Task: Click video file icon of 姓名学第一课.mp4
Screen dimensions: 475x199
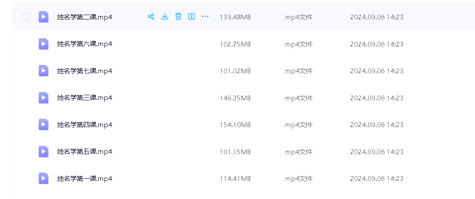Action: 44,178
